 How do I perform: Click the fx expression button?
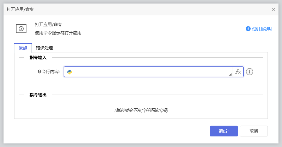[238, 72]
